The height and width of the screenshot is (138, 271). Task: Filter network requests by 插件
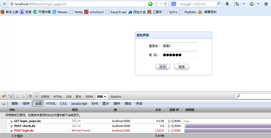pyautogui.click(x=117, y=104)
